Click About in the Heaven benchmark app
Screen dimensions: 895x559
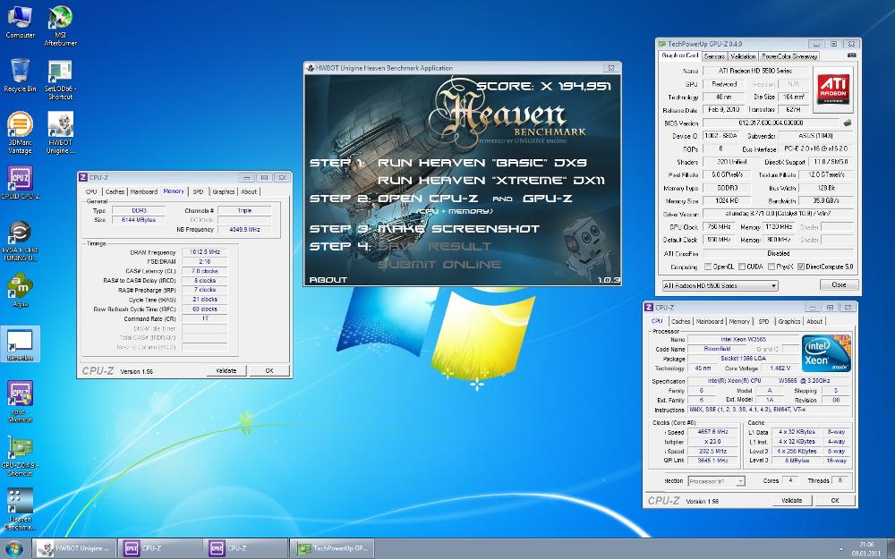pyautogui.click(x=328, y=279)
